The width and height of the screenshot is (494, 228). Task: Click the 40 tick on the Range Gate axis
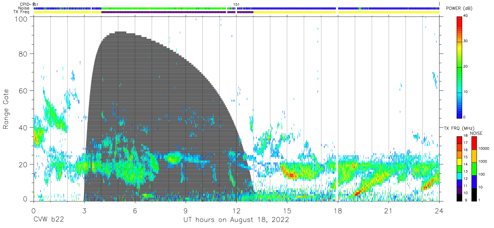[24, 127]
